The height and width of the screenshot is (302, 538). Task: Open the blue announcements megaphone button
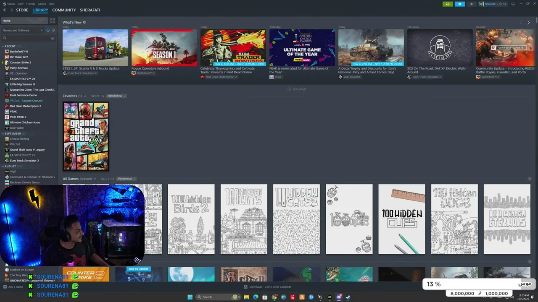460,4
